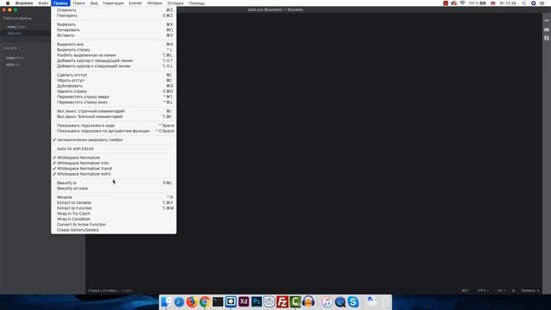Open Finder from the dock

[x=166, y=301]
